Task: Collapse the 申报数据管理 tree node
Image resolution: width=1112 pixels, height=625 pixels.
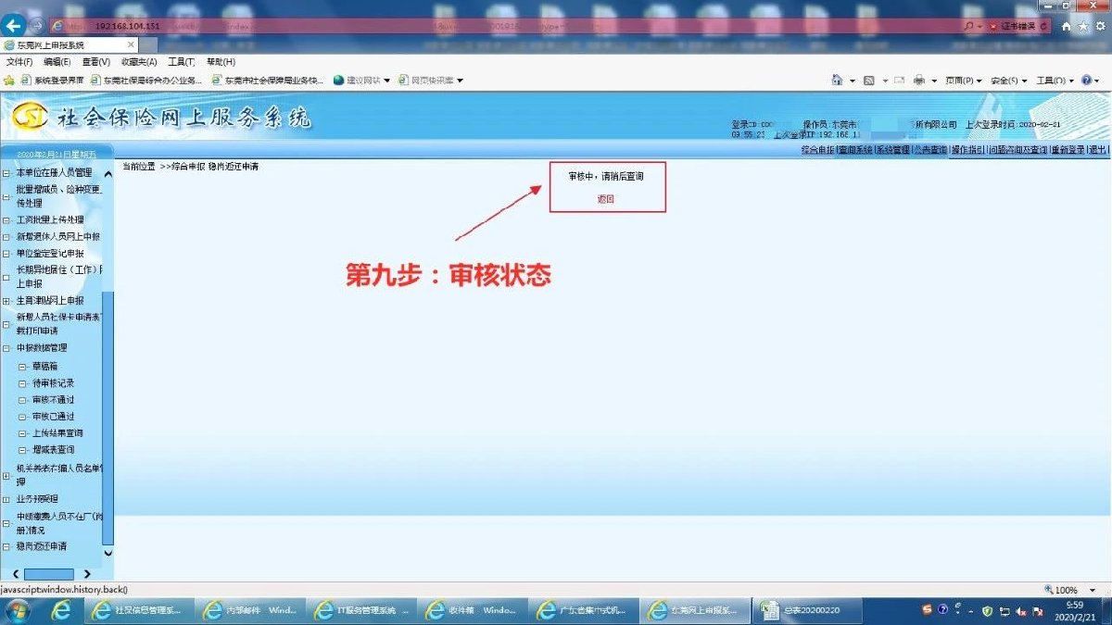Action: pyautogui.click(x=6, y=348)
